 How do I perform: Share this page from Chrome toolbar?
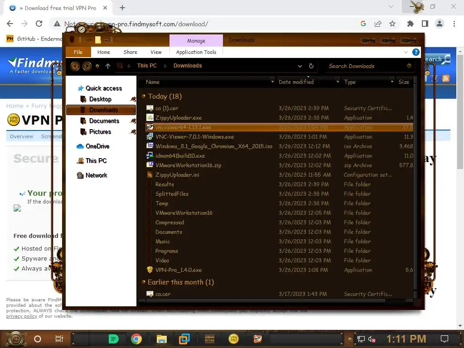(378, 24)
